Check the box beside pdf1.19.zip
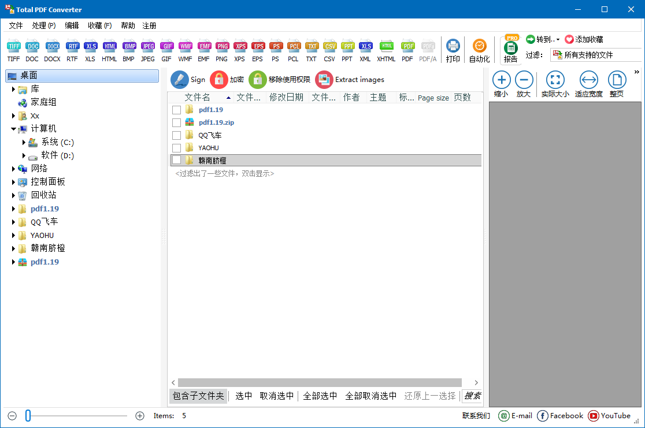Image resolution: width=645 pixels, height=428 pixels. click(x=177, y=123)
